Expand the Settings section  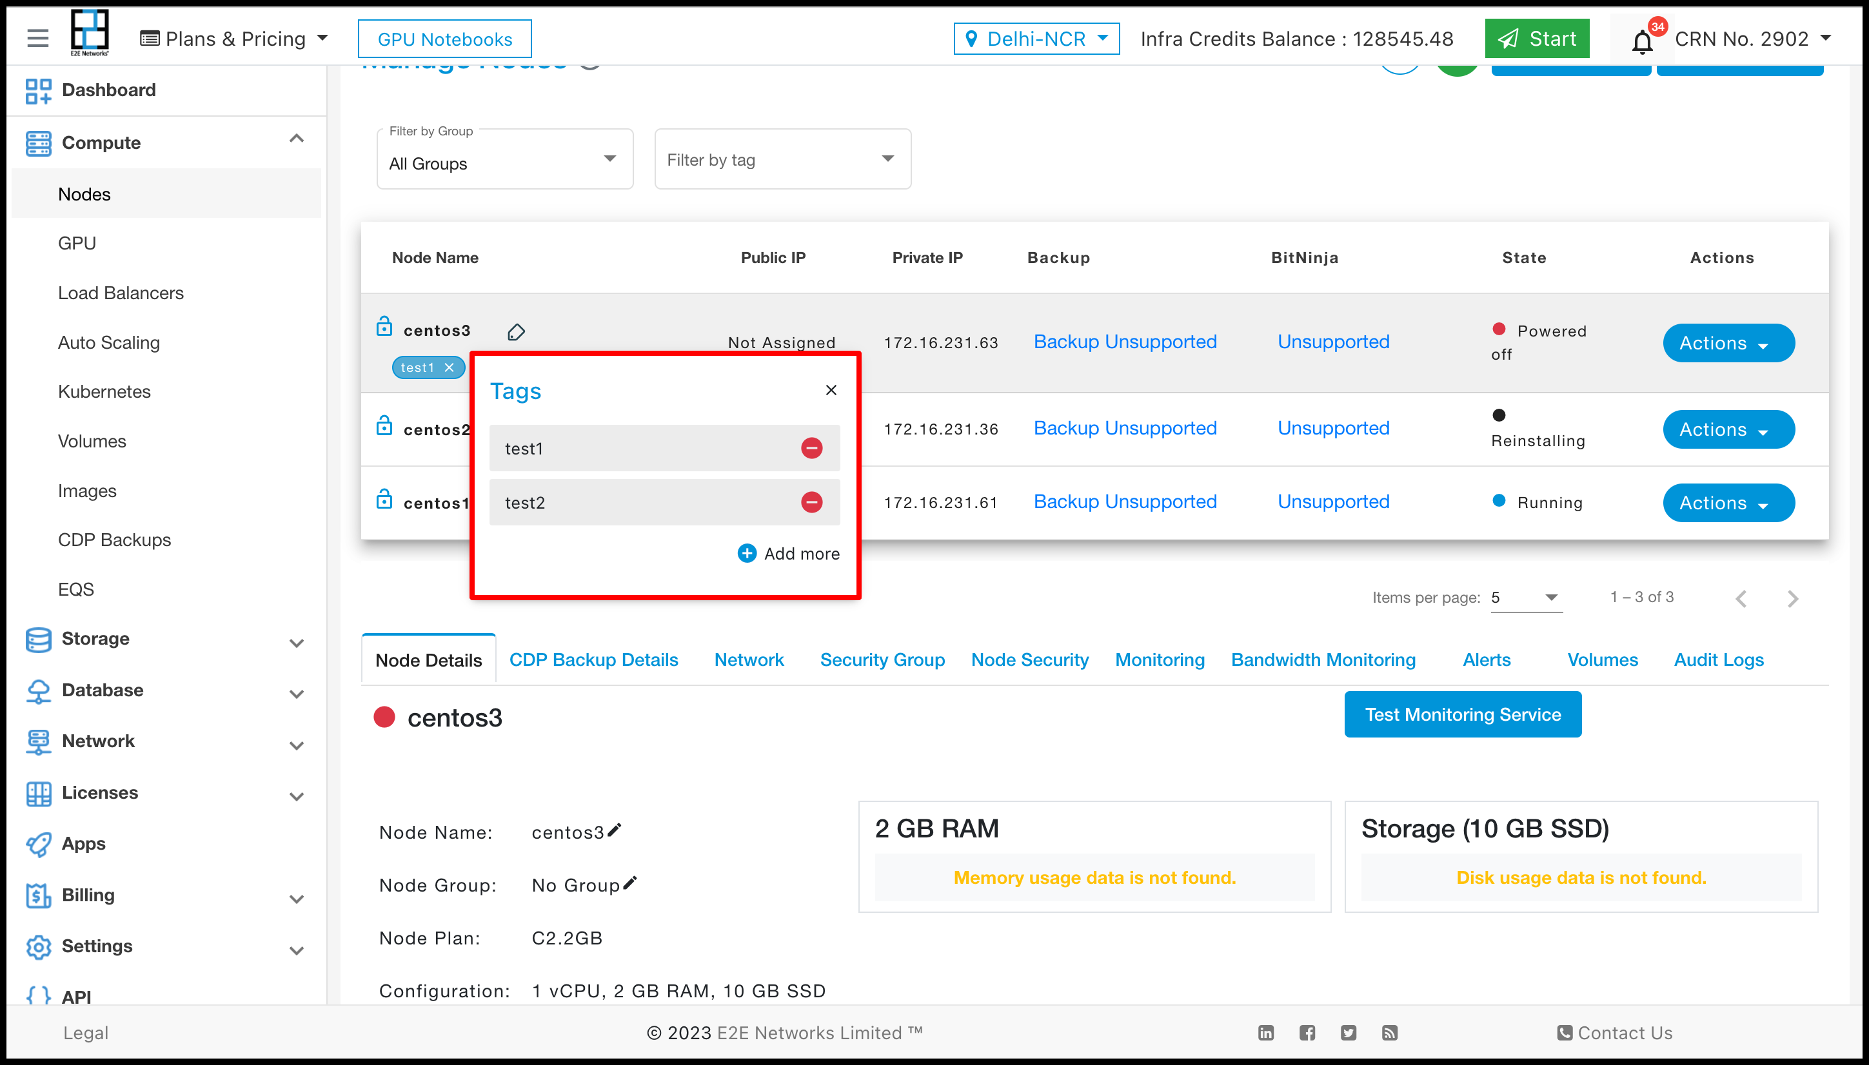pyautogui.click(x=296, y=950)
